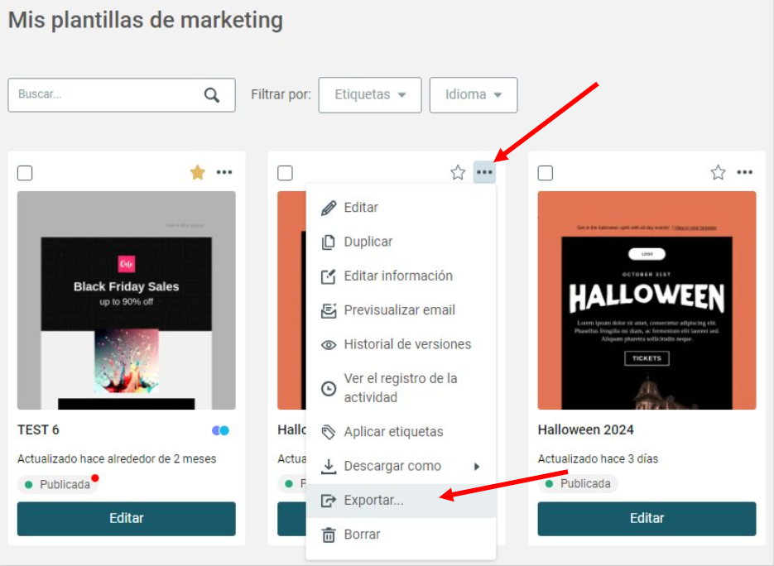Open three-dot menu on TEST 6 card
The height and width of the screenshot is (566, 774).
coord(224,172)
